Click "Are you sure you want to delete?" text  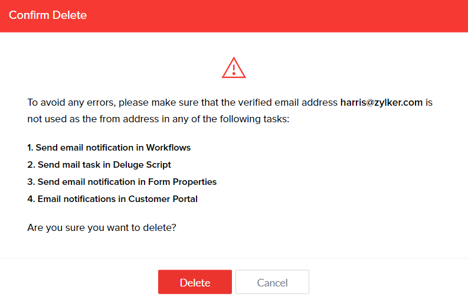point(102,227)
